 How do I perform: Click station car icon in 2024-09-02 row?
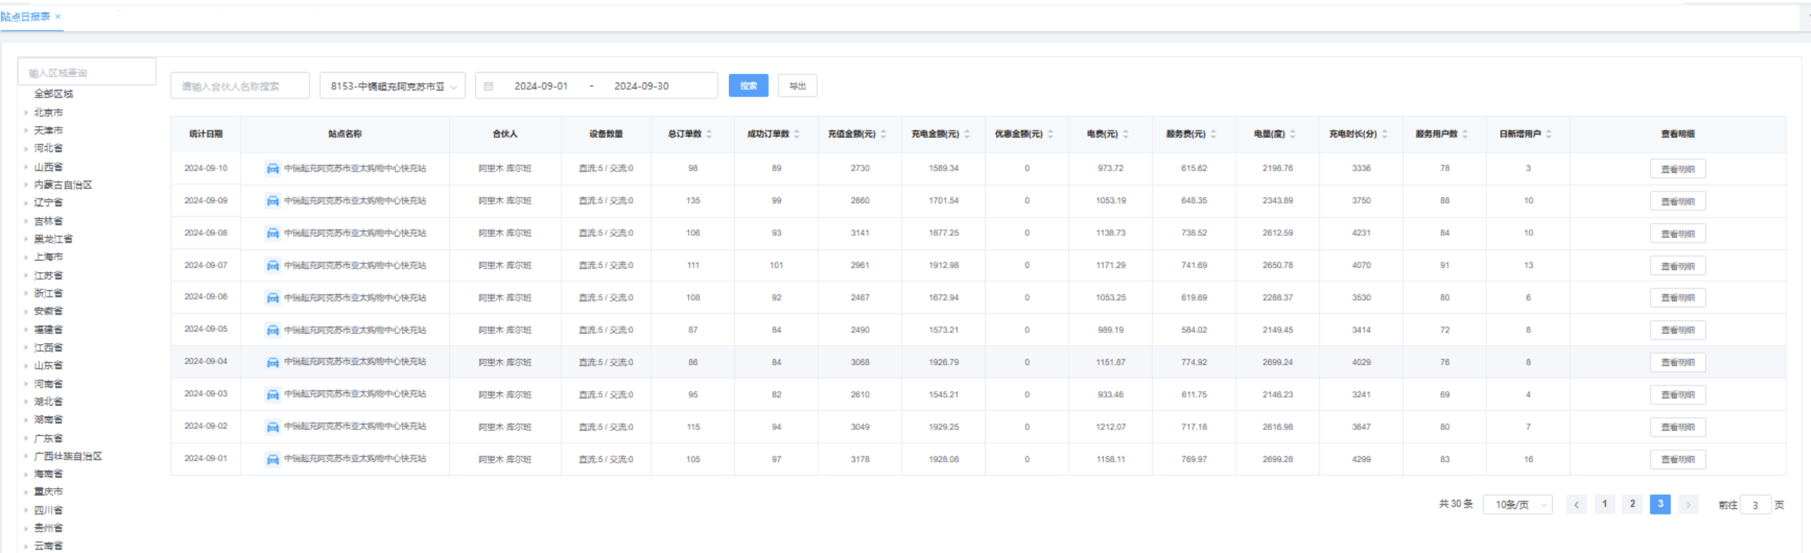tap(272, 427)
